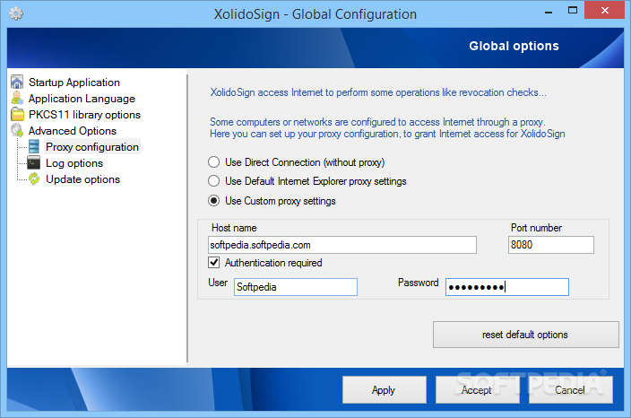
Task: Close the Global Configuration window
Action: tap(604, 11)
